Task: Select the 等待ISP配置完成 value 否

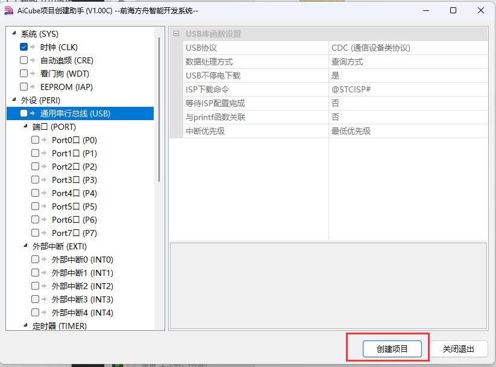Action: [408, 103]
